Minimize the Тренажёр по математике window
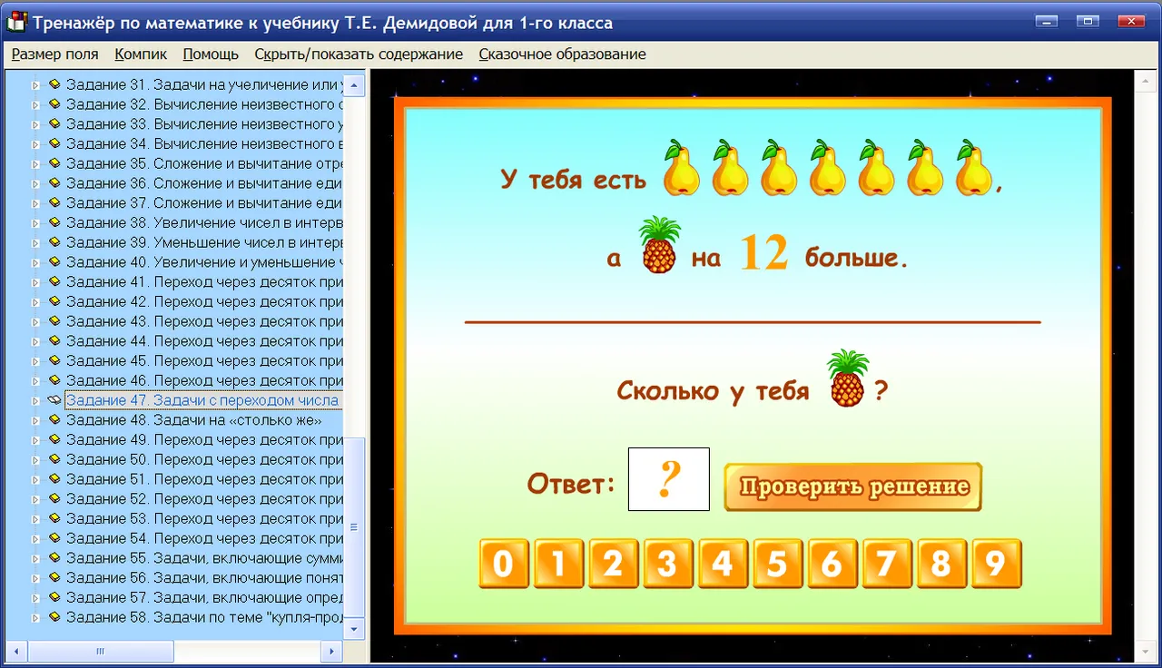The width and height of the screenshot is (1162, 668). [1049, 22]
